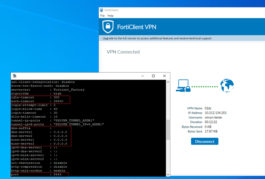Click the terminal window's title bar icon
265x179 pixels.
[15, 76]
